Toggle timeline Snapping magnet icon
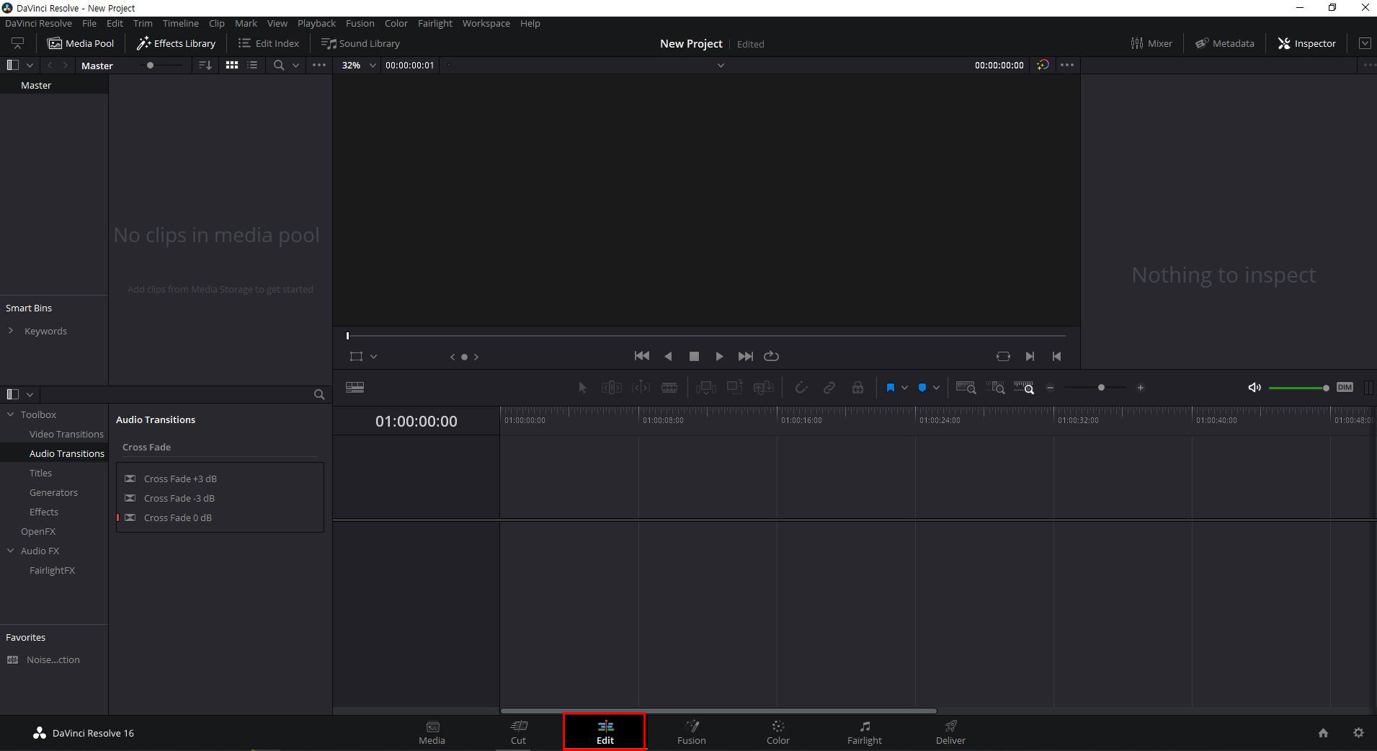The image size is (1377, 751). 801,388
